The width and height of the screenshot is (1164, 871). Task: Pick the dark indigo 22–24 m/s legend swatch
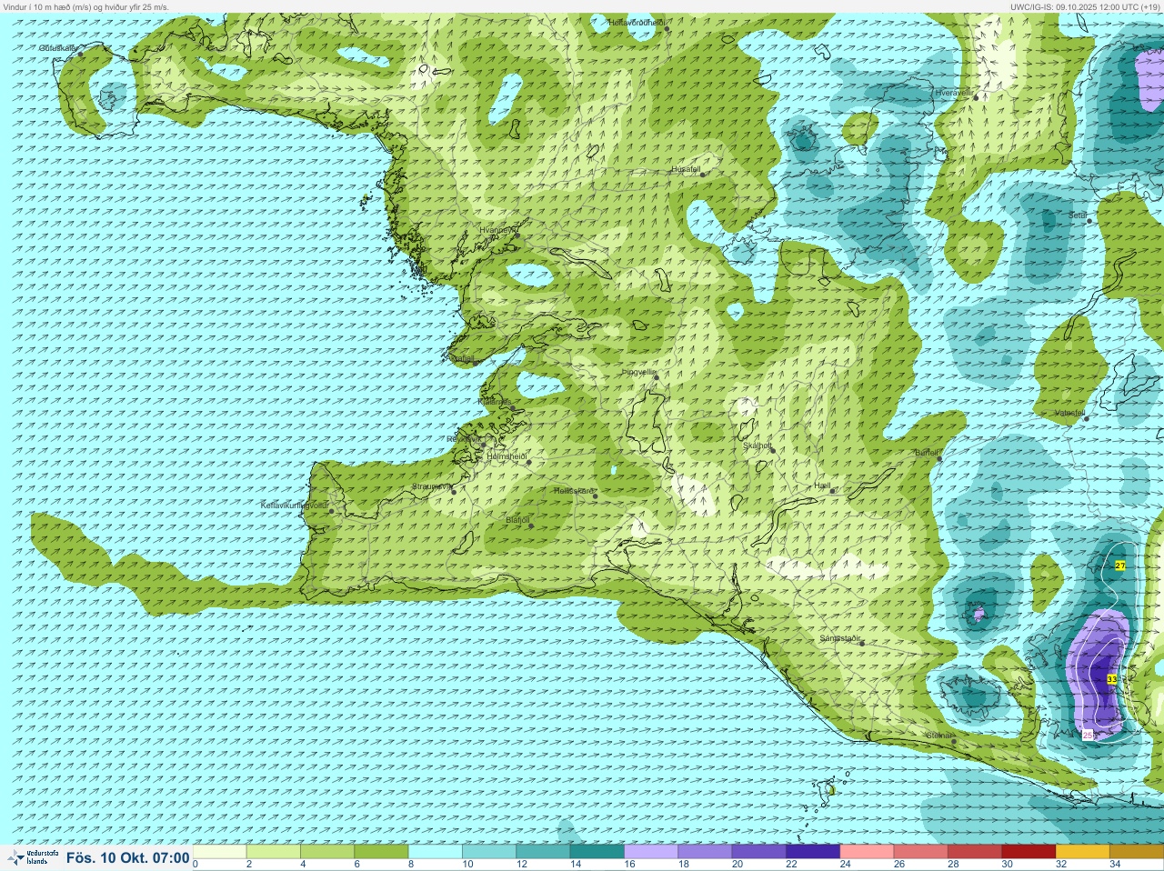click(813, 852)
